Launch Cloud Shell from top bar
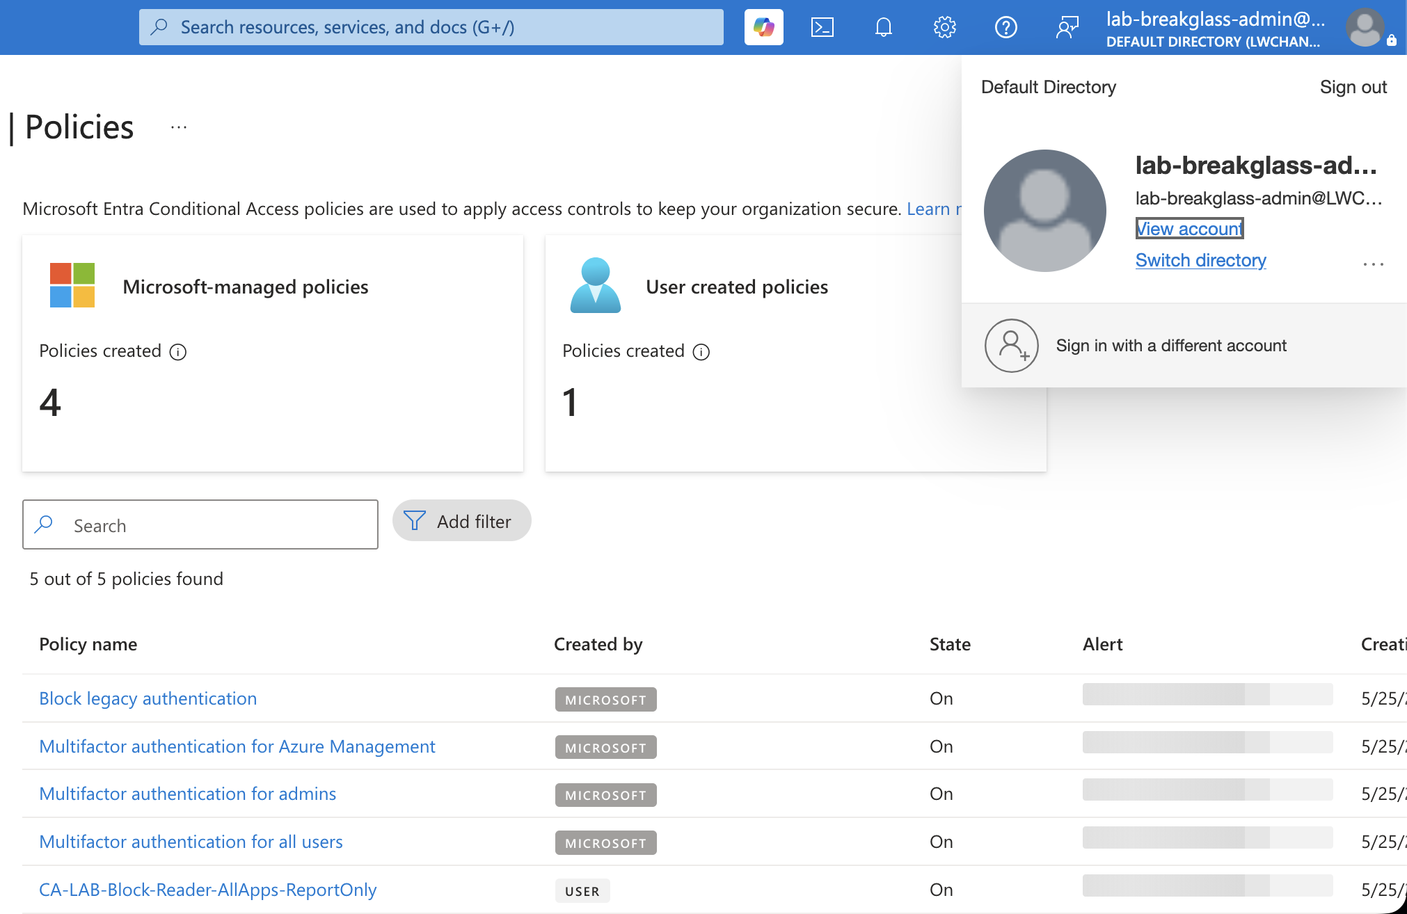Screen dimensions: 1407x914 pos(822,27)
